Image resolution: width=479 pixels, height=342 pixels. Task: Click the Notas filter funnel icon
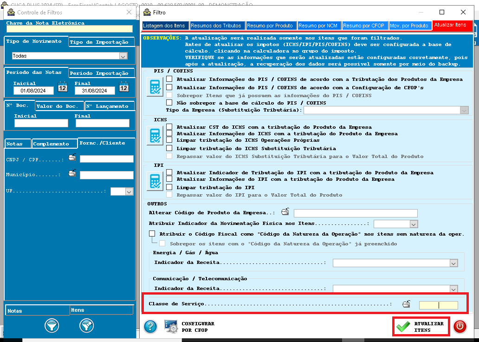point(52,325)
